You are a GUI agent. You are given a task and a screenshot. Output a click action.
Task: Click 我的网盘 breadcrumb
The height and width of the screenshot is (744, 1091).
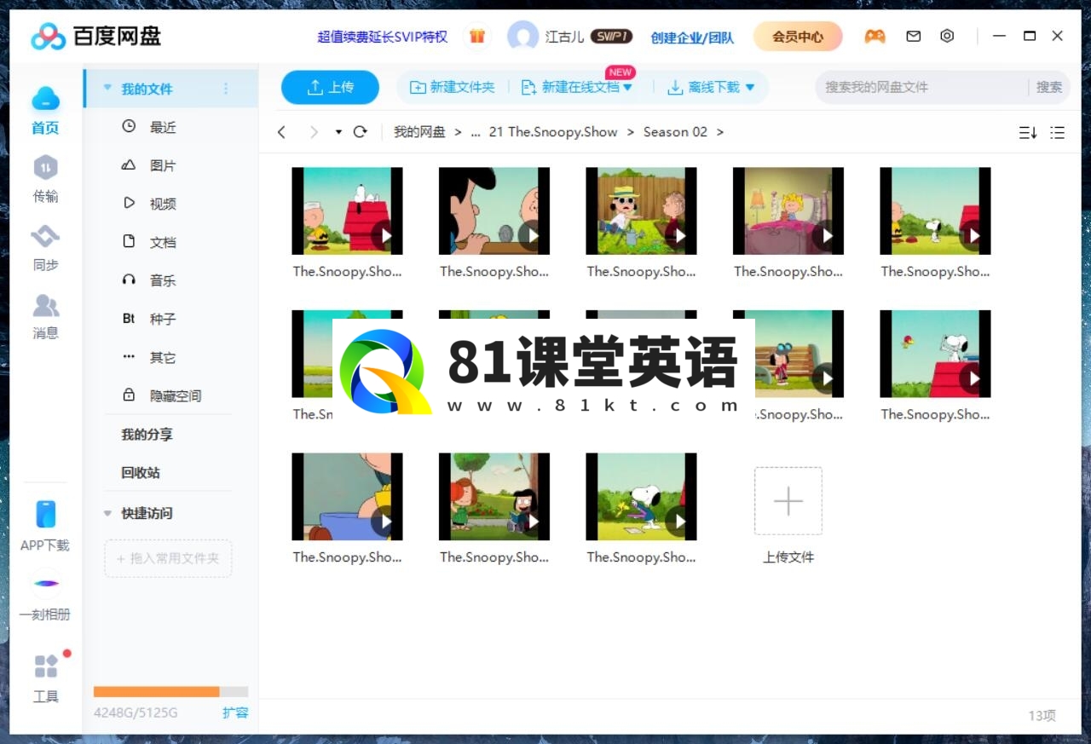(419, 132)
